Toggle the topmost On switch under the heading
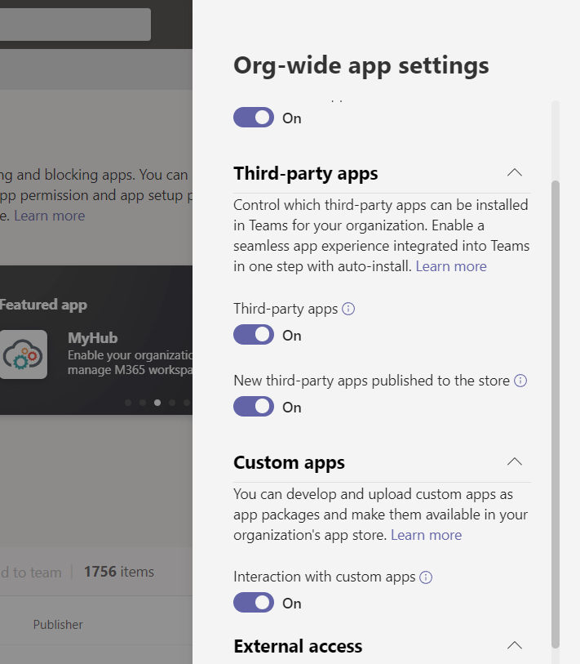This screenshot has width=580, height=664. (254, 118)
